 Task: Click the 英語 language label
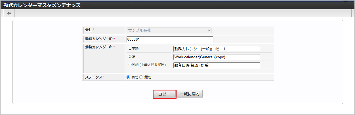click(132, 57)
